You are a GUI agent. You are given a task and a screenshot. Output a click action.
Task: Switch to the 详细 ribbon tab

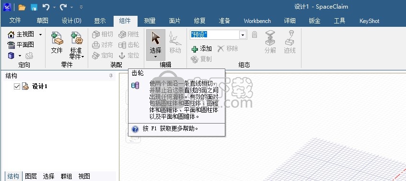tap(290, 21)
